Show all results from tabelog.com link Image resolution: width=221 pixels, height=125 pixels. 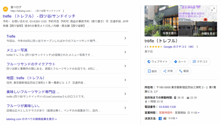click(32, 119)
